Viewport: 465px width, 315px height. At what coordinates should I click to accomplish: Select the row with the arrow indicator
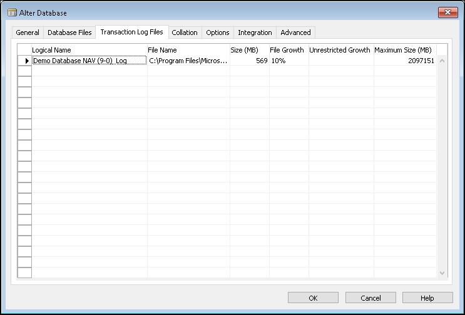24,61
